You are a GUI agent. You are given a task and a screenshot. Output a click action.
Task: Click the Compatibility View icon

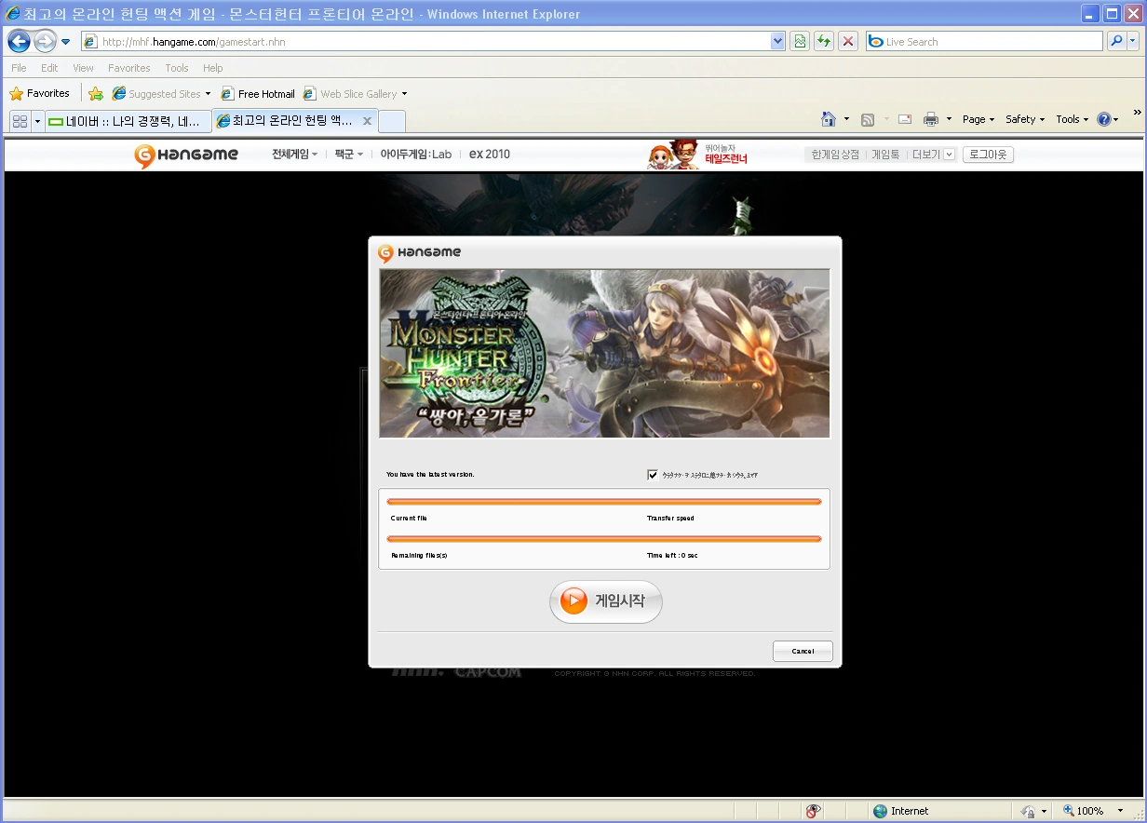tap(800, 41)
